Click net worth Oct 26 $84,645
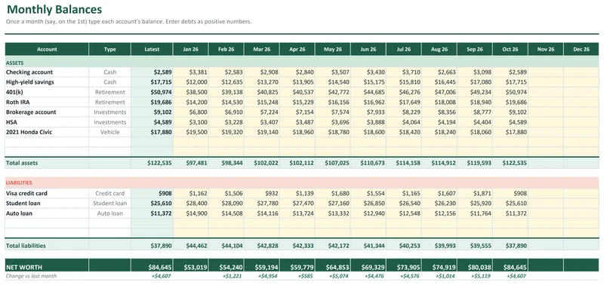 pyautogui.click(x=510, y=267)
